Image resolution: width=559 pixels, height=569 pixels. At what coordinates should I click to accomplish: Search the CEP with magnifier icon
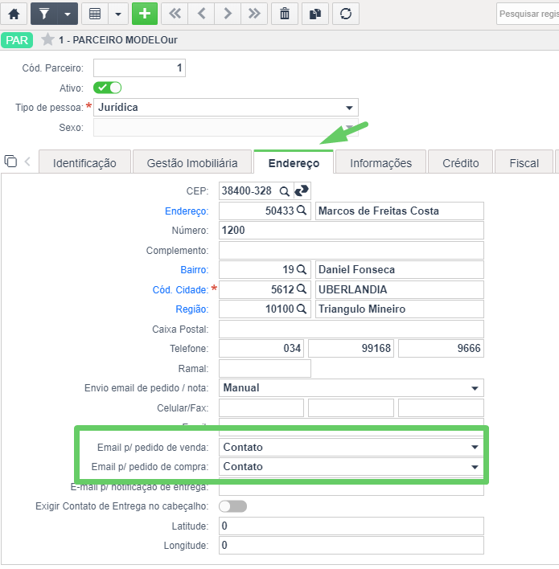pos(285,191)
